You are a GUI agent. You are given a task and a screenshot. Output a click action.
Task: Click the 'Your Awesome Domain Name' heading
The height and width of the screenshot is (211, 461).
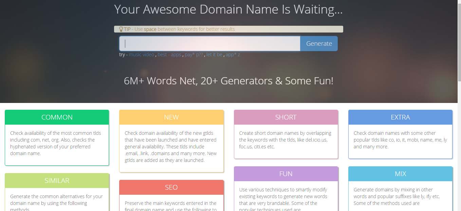pyautogui.click(x=228, y=9)
